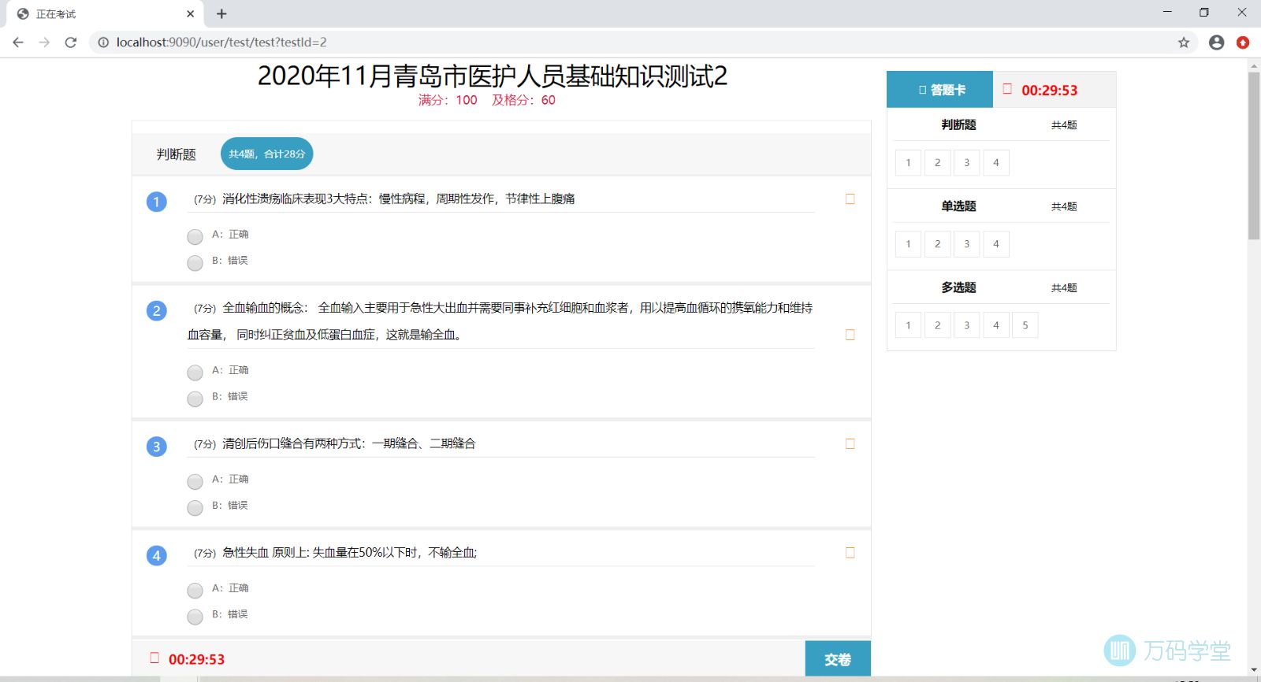Pick 正确 for question 4
1261x682 pixels.
tap(195, 591)
